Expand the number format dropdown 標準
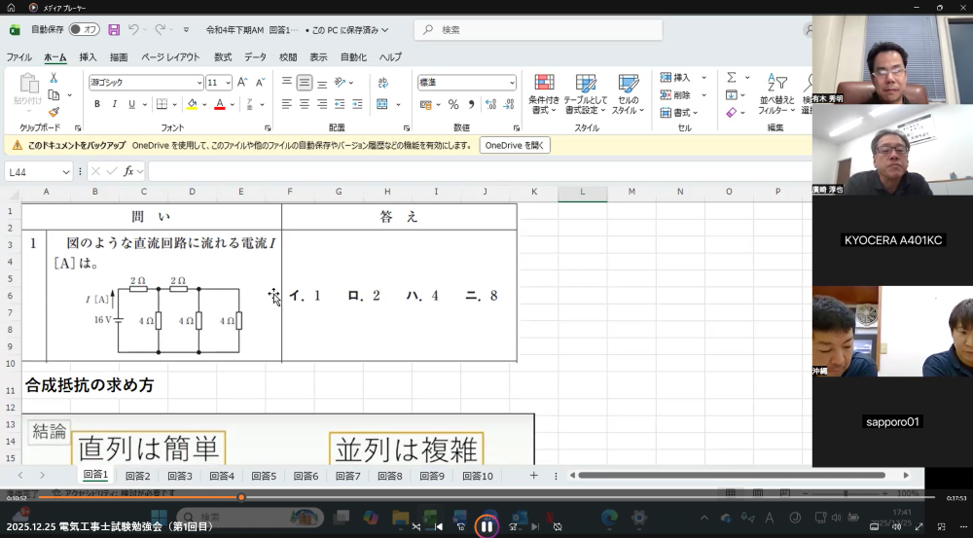 (512, 83)
